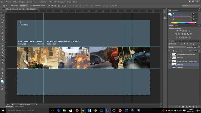Click the zoom percentage field in status bar

click(x=8, y=104)
